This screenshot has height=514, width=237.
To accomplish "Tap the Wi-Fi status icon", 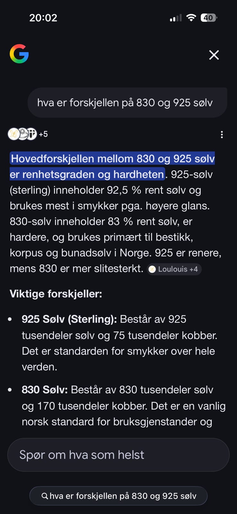I will [191, 18].
